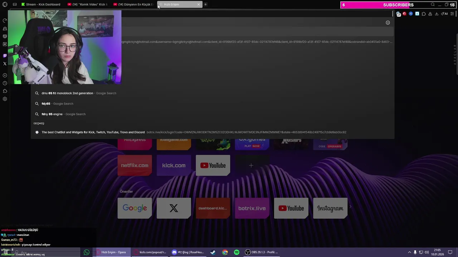Switch to the Komik Video Kick YouTube tab
This screenshot has width=458, height=257.
click(x=87, y=4)
